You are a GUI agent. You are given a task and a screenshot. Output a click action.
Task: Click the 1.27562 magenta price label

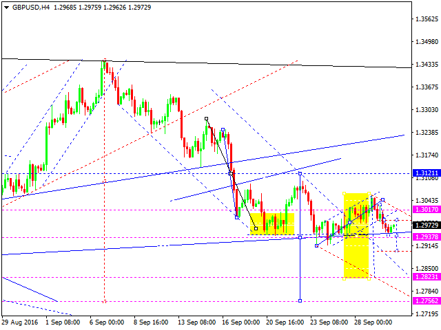[427, 301]
